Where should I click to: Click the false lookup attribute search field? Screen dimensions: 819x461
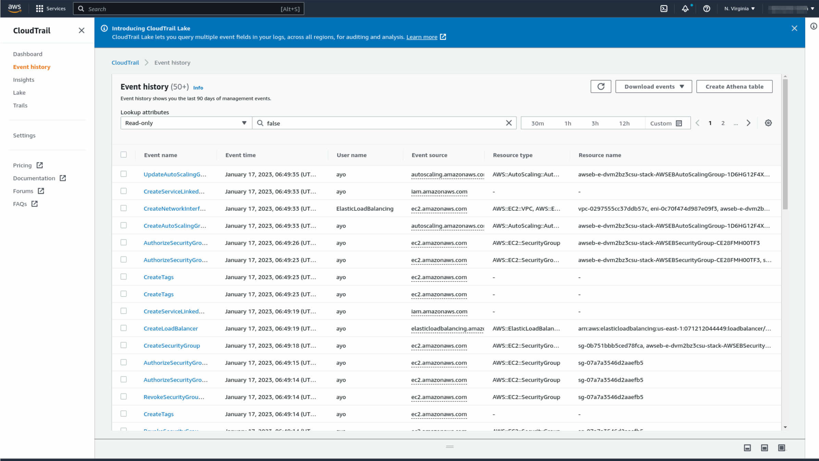(x=384, y=123)
